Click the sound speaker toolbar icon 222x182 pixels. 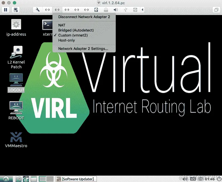[116, 10]
